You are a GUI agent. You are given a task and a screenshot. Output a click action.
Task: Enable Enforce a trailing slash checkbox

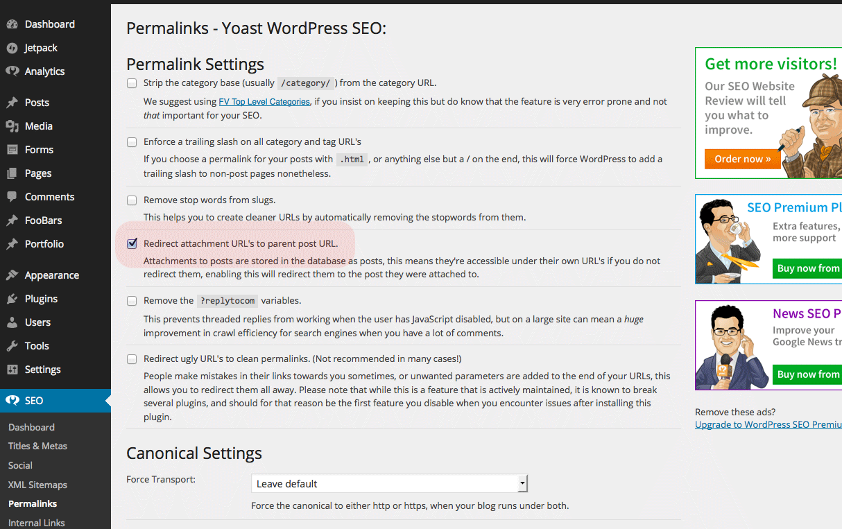click(x=132, y=142)
